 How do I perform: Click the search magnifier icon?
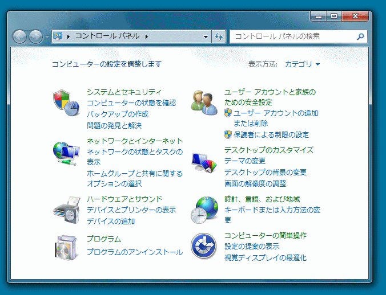tap(360, 36)
